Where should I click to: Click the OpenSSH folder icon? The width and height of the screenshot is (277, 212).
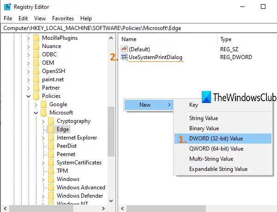[x=36, y=71]
